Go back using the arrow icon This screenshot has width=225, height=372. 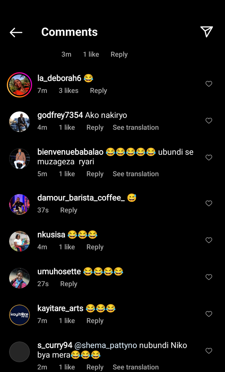click(x=16, y=32)
